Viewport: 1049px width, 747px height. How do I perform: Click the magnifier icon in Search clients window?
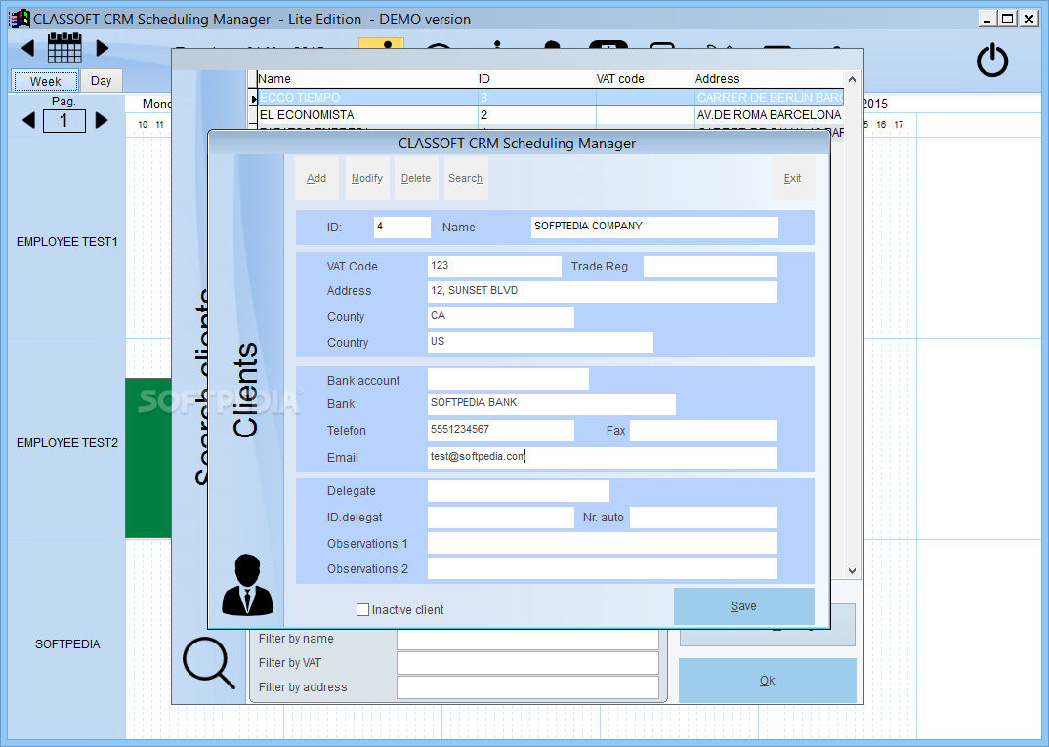coord(209,663)
